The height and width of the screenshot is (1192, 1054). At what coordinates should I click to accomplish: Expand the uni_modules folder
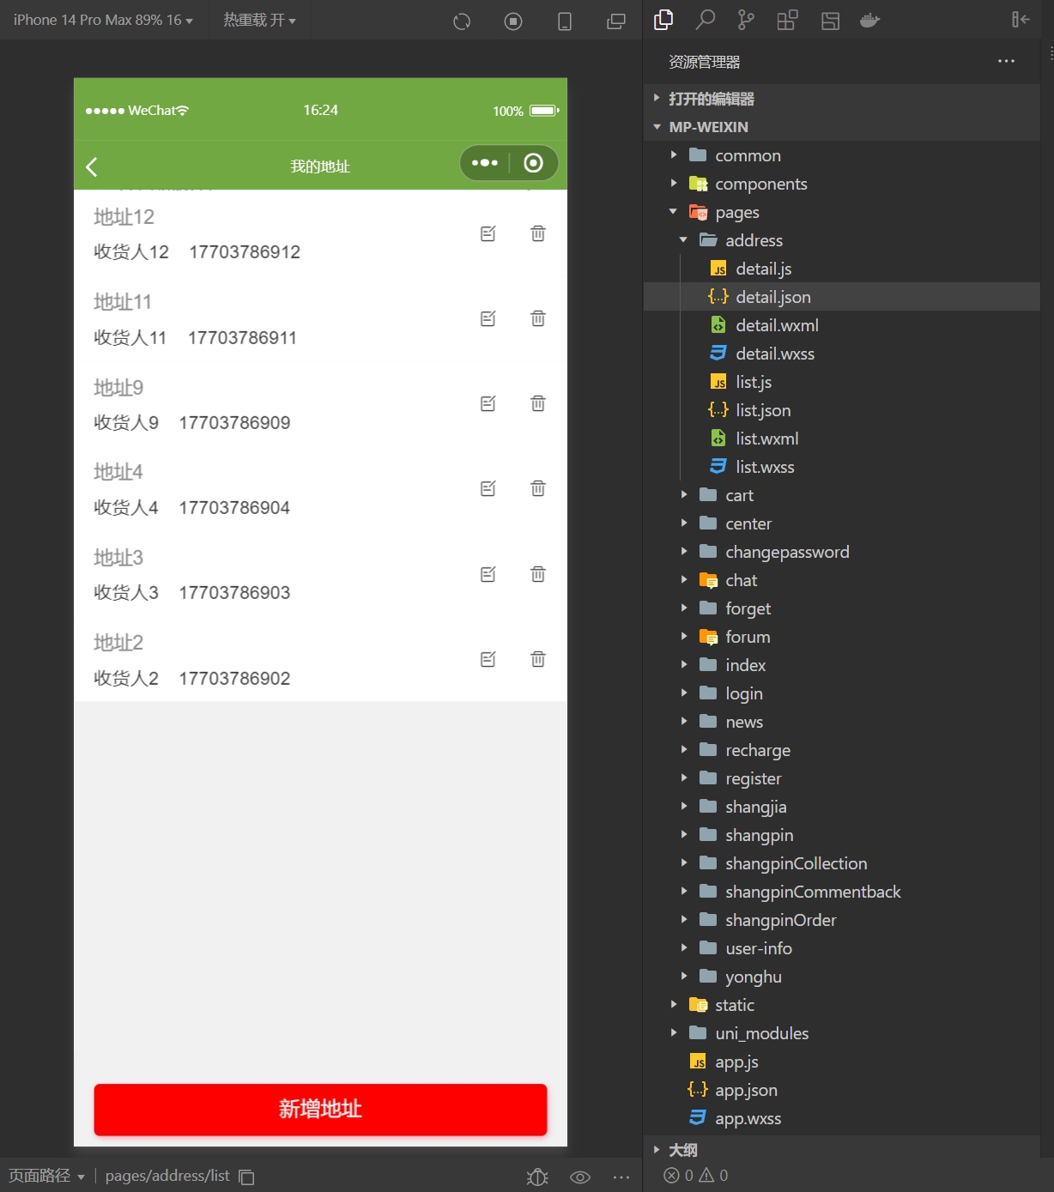[x=841, y=1033]
